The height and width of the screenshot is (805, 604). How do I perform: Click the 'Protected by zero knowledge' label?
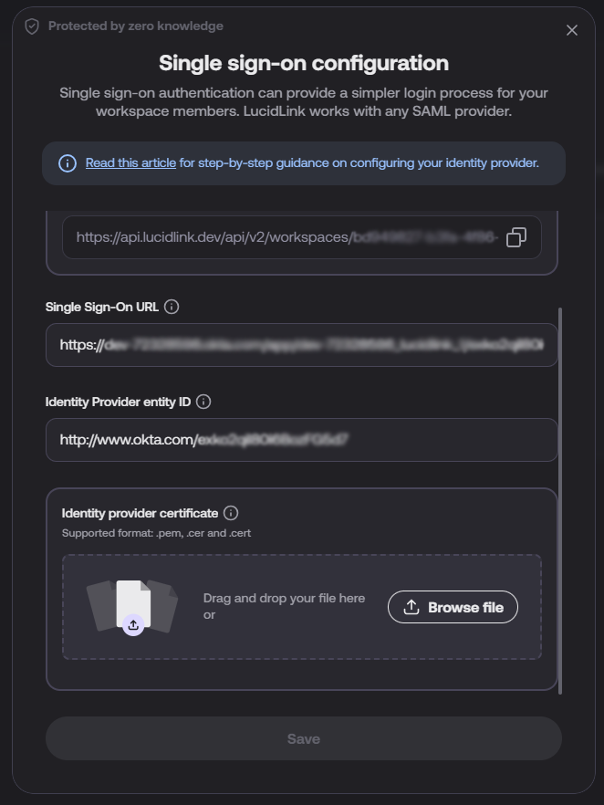[x=135, y=26]
